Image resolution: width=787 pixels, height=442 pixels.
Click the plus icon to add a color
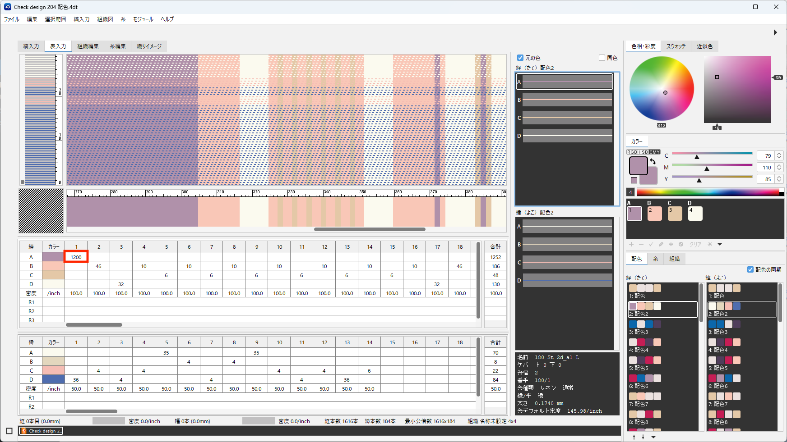coord(631,244)
